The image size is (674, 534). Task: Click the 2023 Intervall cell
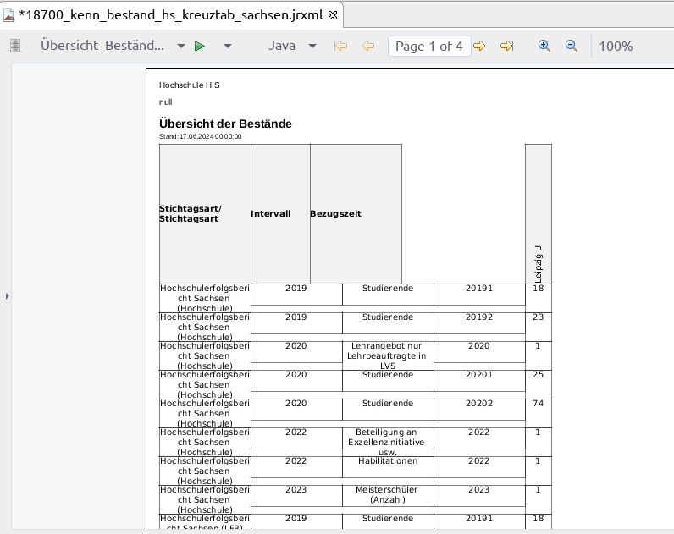click(x=296, y=496)
